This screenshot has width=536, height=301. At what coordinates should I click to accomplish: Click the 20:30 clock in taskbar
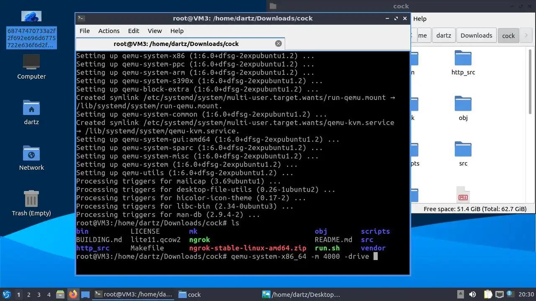(526, 294)
